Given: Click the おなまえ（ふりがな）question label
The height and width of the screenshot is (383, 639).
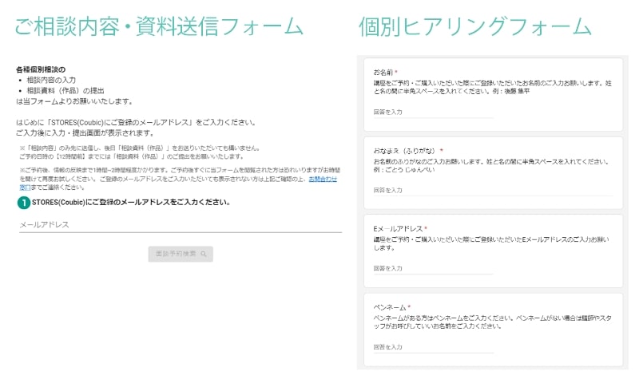Looking at the screenshot, I should coord(405,151).
